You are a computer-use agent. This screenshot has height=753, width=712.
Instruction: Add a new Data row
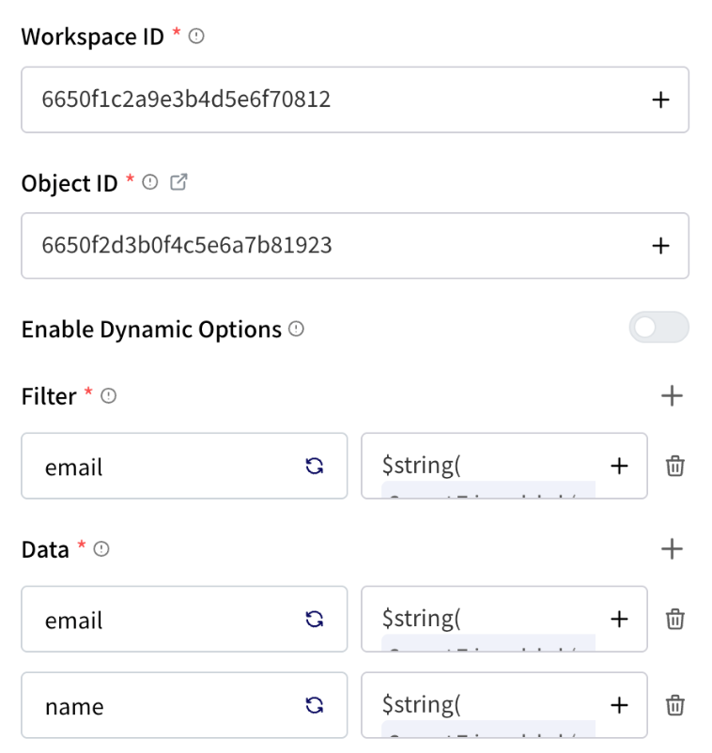672,549
